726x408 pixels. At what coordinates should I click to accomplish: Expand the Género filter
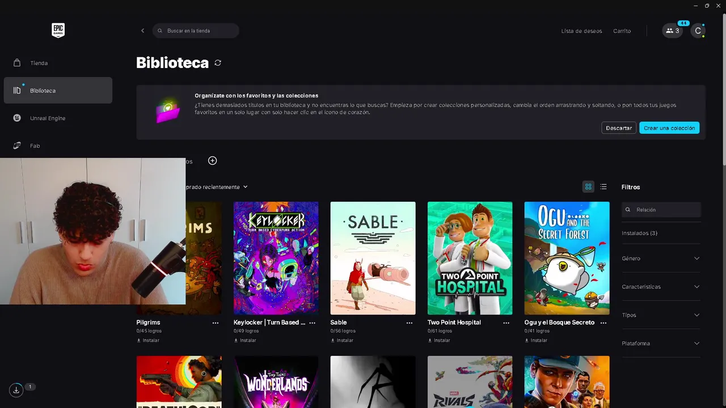(661, 258)
